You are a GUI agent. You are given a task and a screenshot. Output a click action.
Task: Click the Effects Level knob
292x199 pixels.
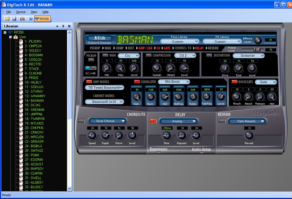pos(258,40)
